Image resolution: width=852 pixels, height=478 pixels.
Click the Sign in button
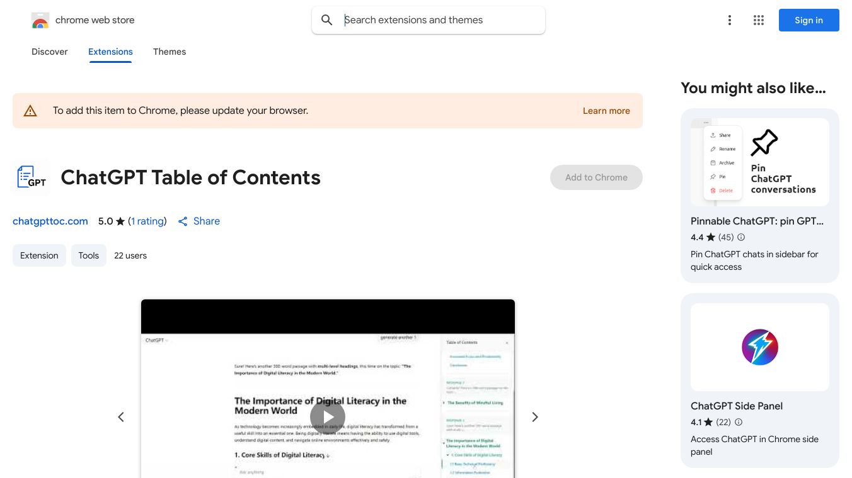pos(809,20)
